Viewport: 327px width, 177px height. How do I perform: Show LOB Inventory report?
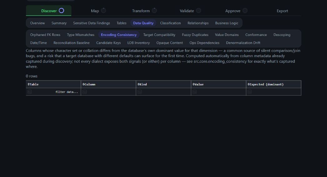(138, 43)
